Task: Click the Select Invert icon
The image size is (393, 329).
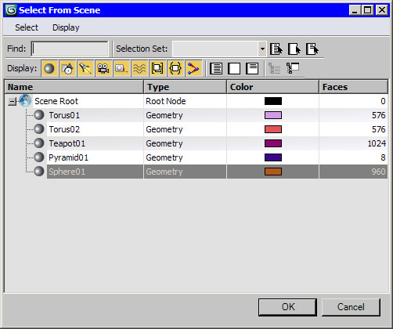Action: [x=312, y=49]
